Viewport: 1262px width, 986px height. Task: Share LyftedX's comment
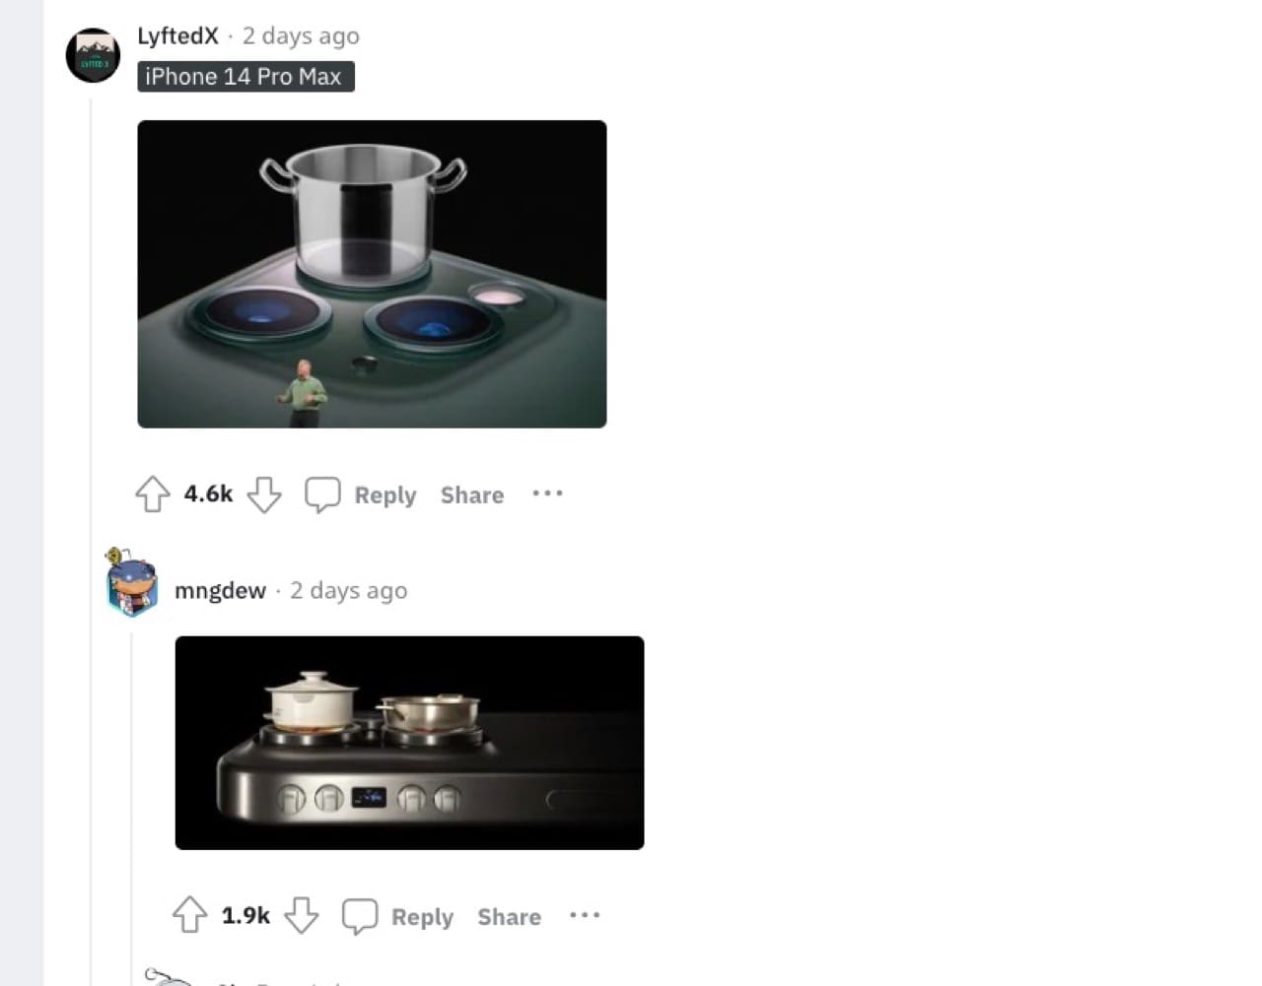pos(472,494)
